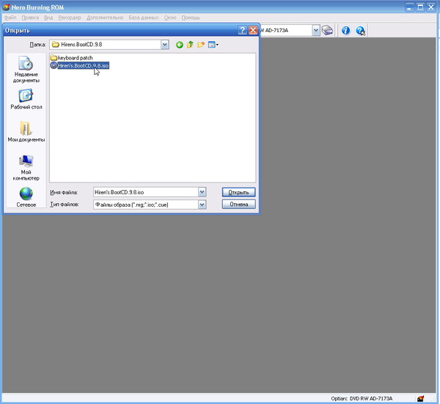Open the Файл menu
Image resolution: width=440 pixels, height=404 pixels.
10,18
